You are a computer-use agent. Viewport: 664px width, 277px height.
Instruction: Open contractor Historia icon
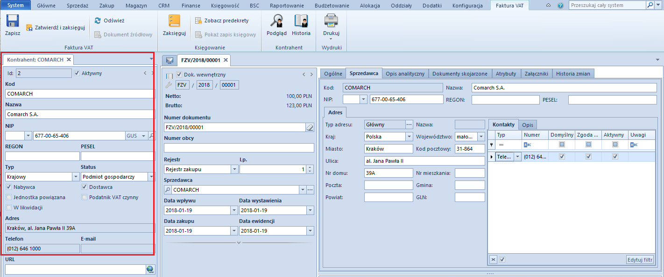(301, 21)
